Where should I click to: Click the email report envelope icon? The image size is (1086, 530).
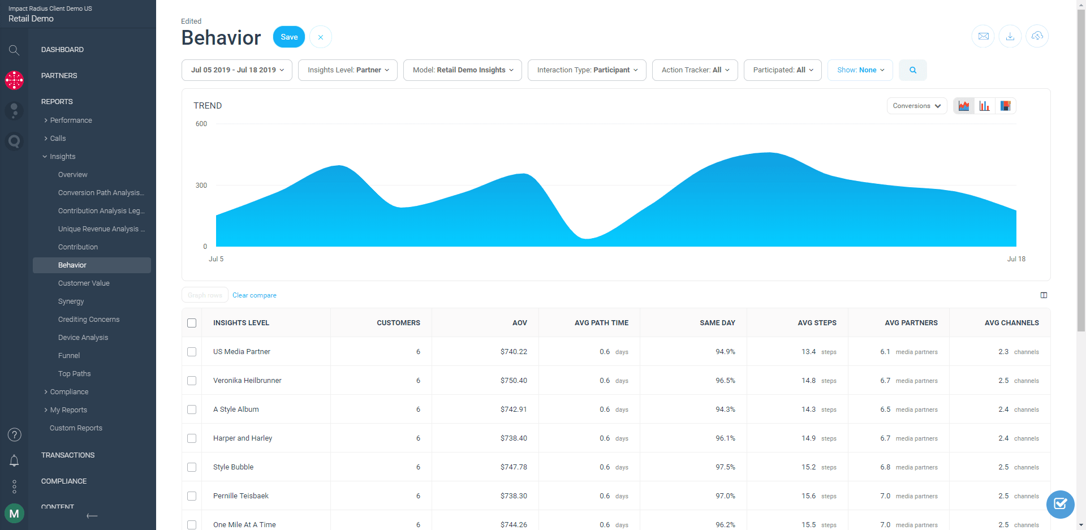[983, 37]
